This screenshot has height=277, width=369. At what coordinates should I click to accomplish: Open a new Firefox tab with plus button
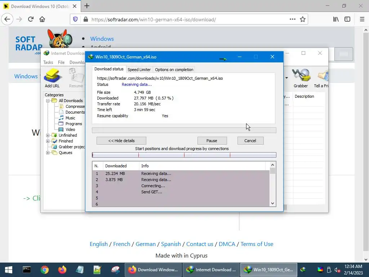click(87, 6)
